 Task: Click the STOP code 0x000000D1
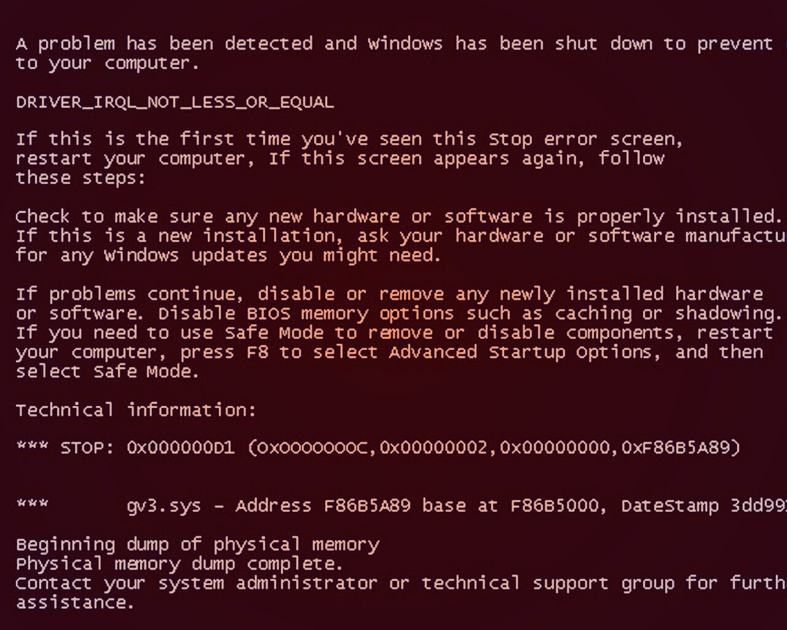tap(180, 447)
